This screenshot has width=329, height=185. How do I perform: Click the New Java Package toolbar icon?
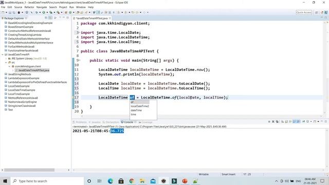pyautogui.click(x=66, y=12)
